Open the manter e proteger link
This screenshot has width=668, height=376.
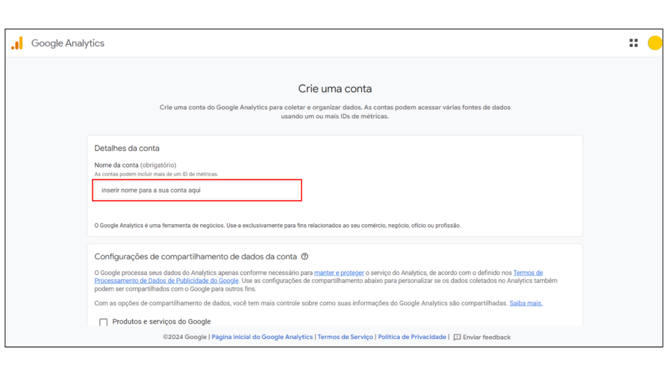(x=339, y=272)
